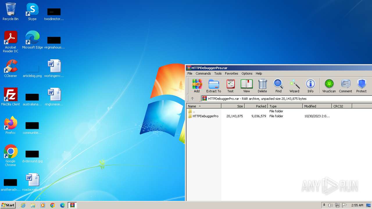372x209 pixels.
Task: Select the australiana desktop file
Action: click(x=32, y=99)
